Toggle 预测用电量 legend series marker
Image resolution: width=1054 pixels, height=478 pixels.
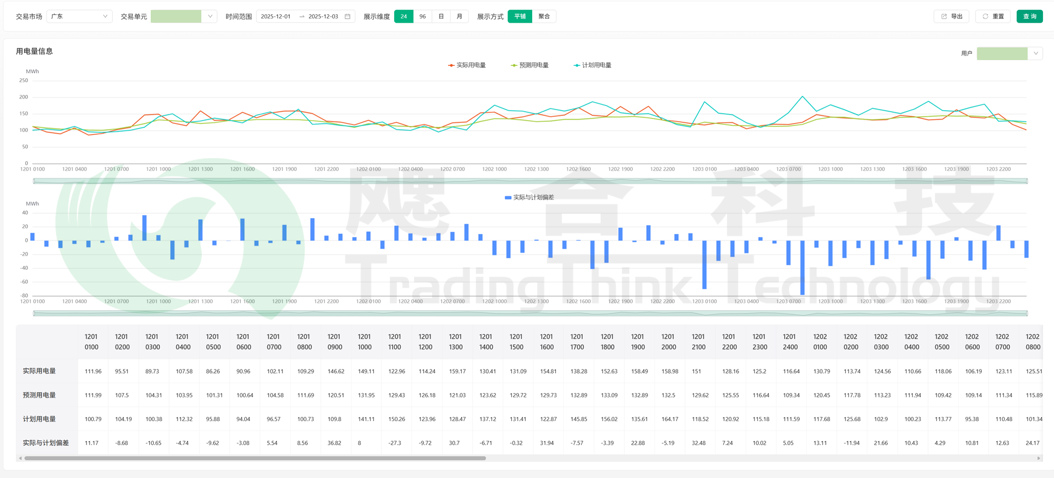point(514,65)
